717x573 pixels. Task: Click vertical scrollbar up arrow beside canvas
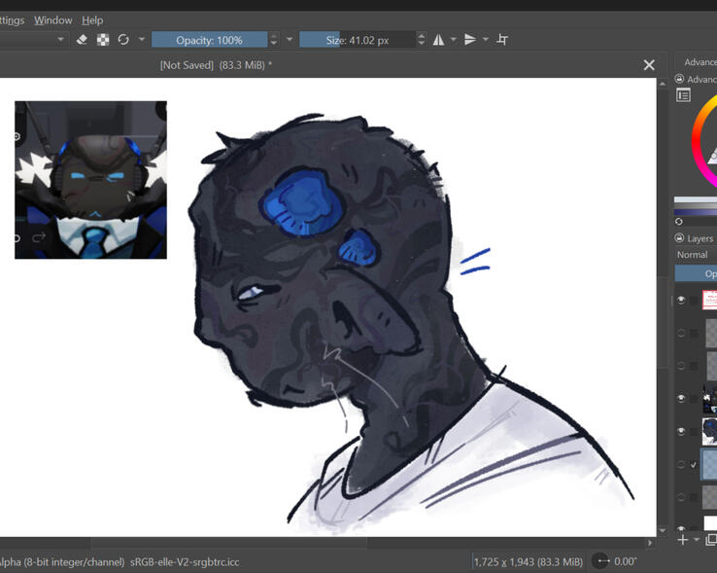663,84
